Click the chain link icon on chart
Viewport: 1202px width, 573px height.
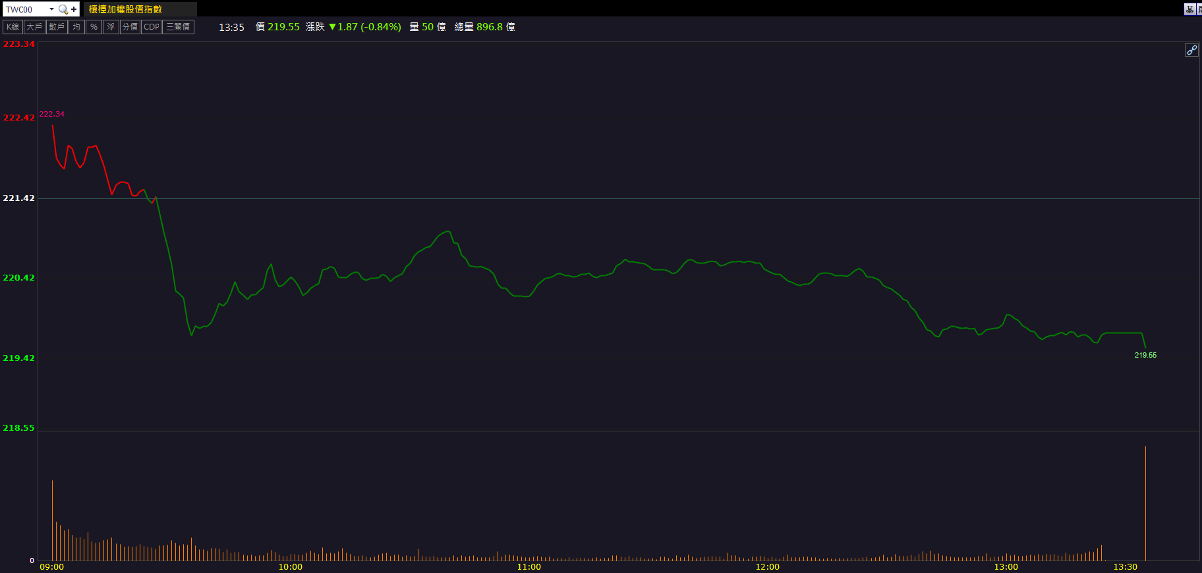coord(1191,50)
